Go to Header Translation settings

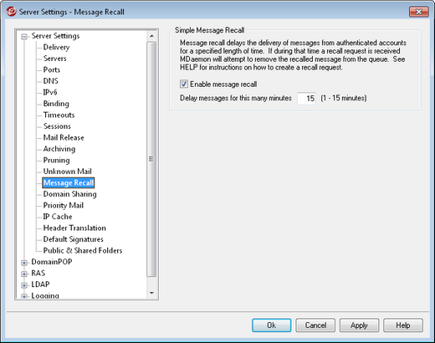pos(74,228)
